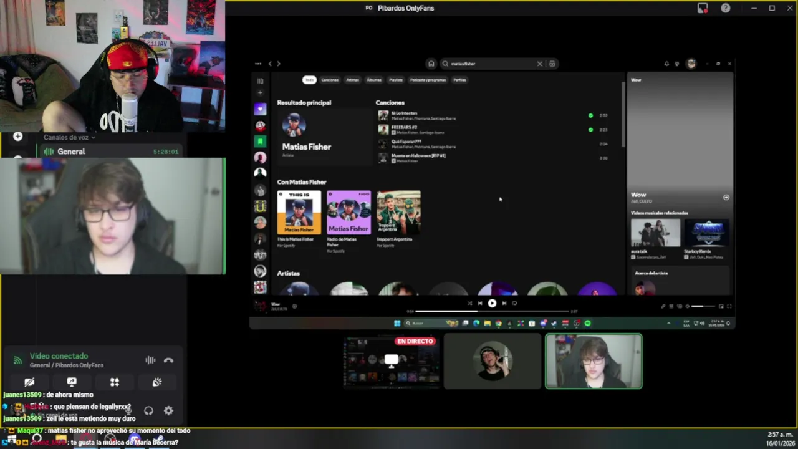The height and width of the screenshot is (449, 798).
Task: Open Discord help question-mark icon
Action: [x=726, y=8]
